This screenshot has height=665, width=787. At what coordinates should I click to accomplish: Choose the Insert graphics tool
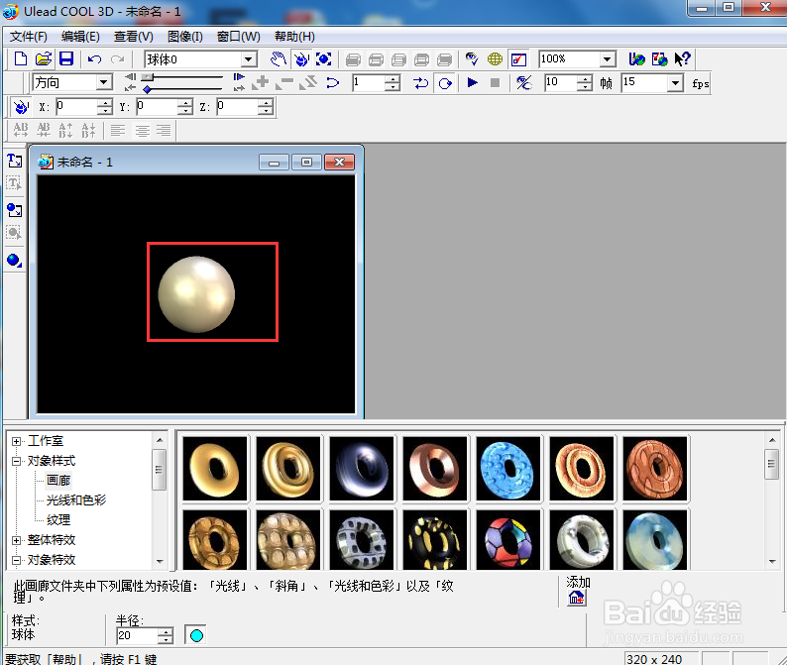point(15,210)
